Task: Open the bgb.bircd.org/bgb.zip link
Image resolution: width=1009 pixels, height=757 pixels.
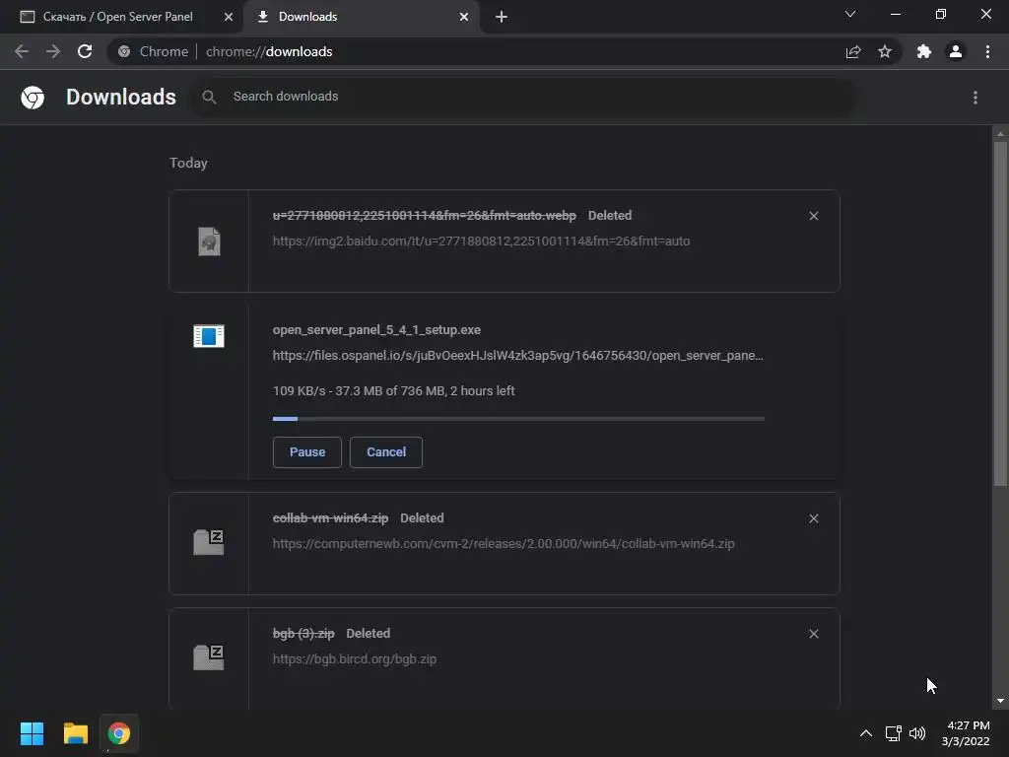Action: tap(355, 659)
